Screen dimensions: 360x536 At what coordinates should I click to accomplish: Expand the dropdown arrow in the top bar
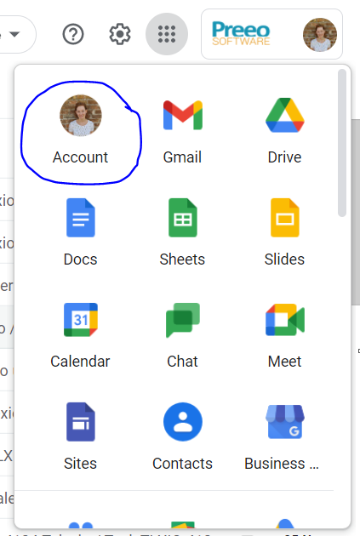pyautogui.click(x=14, y=34)
